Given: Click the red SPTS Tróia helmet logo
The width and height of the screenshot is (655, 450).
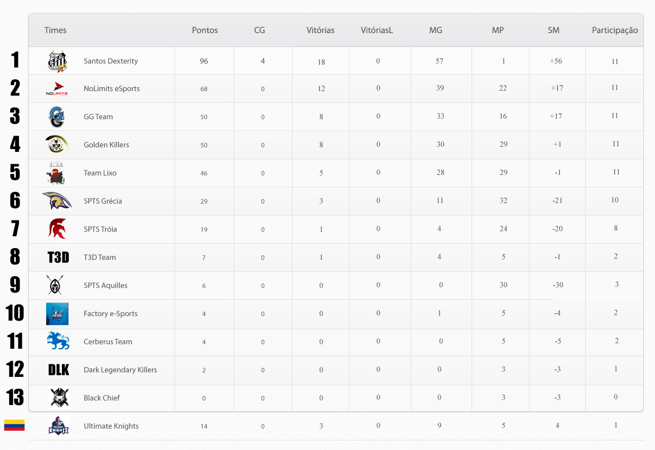Looking at the screenshot, I should (x=57, y=229).
